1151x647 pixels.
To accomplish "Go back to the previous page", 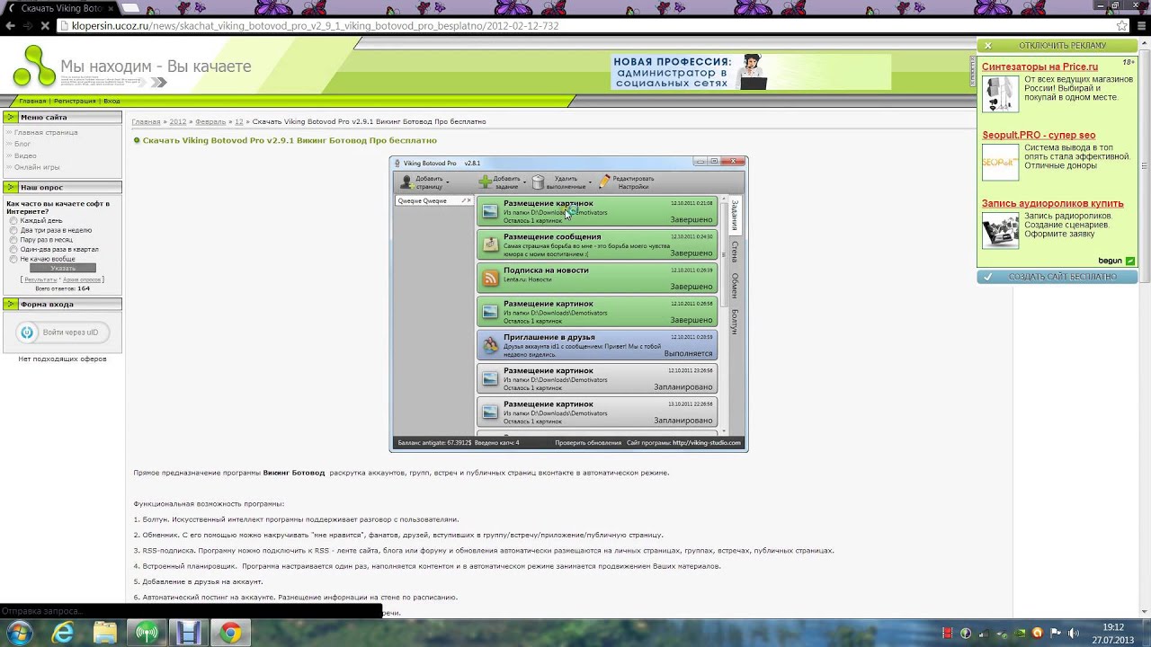I will pos(10,26).
